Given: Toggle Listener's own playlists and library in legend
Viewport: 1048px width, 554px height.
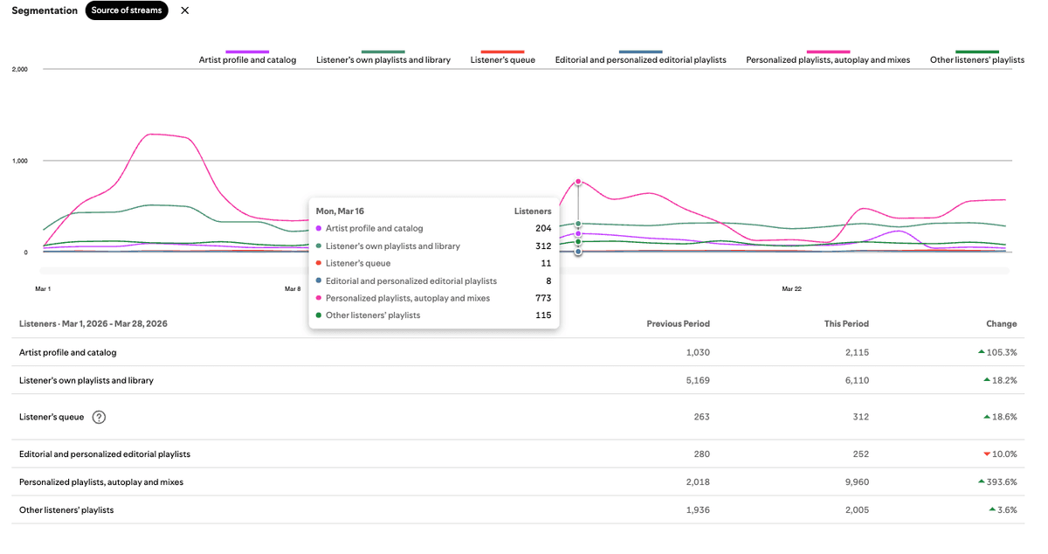Looking at the screenshot, I should pos(383,60).
